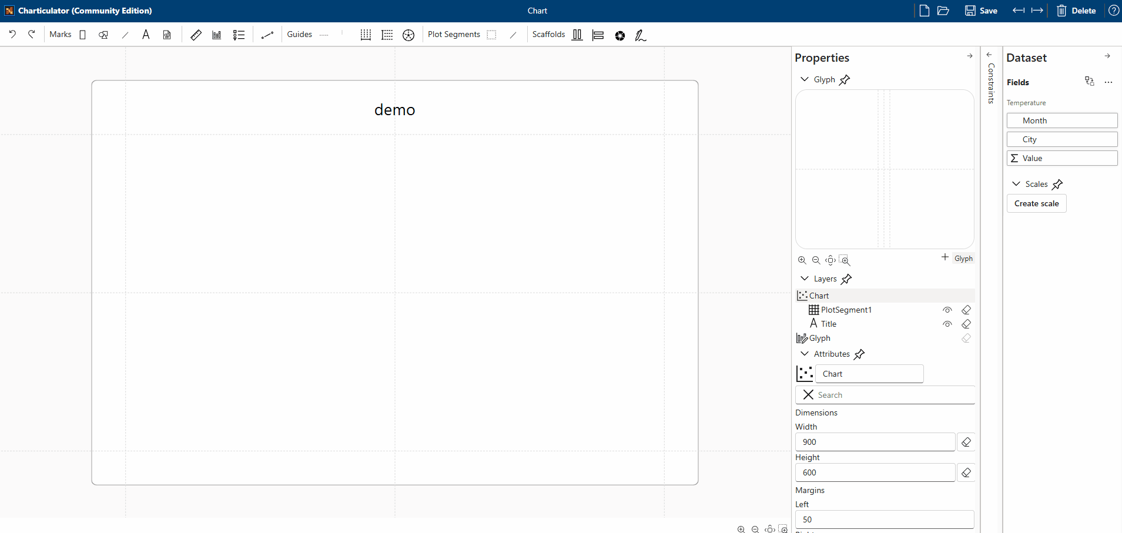Select the 2D region plot segment
The image size is (1122, 533).
493,35
